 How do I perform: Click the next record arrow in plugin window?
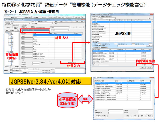point(9,22)
